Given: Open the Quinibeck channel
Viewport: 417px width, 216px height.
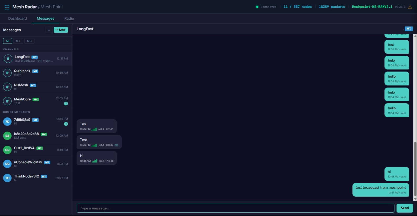Looking at the screenshot, I should 36,73.
